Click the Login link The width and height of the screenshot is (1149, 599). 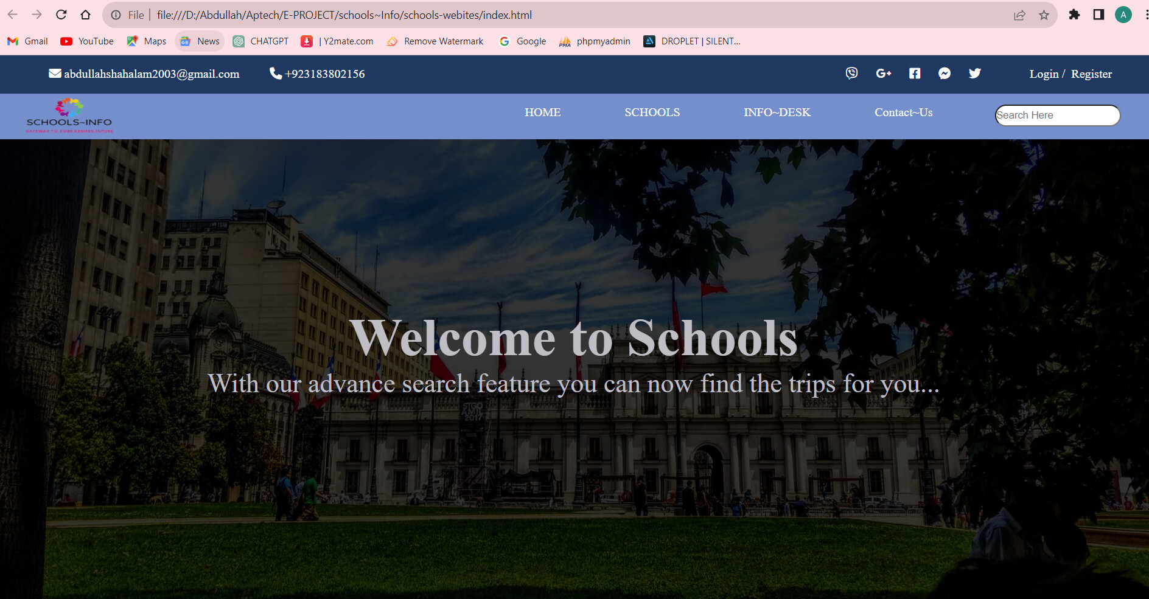coord(1043,74)
